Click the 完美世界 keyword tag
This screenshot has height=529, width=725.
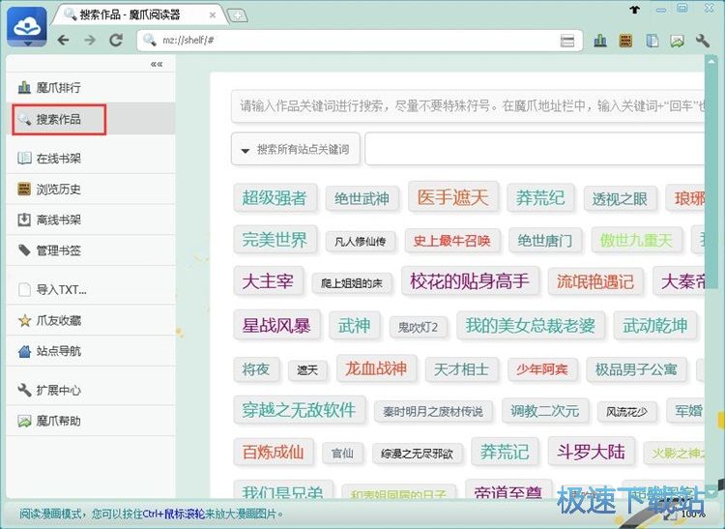tap(275, 240)
